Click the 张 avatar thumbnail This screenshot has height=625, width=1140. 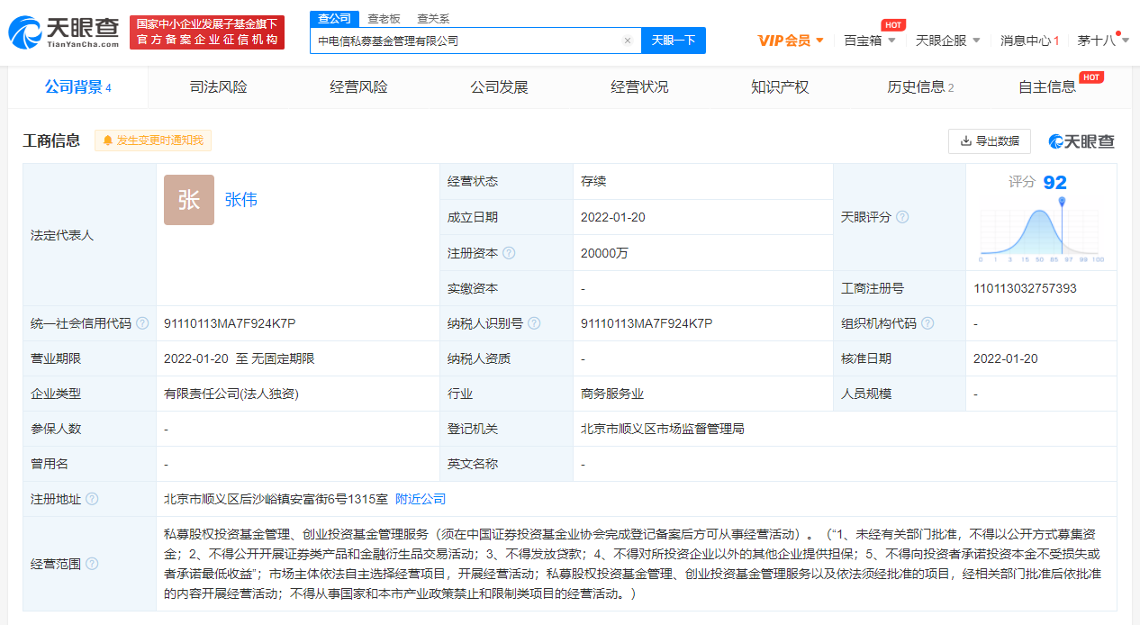tap(189, 200)
